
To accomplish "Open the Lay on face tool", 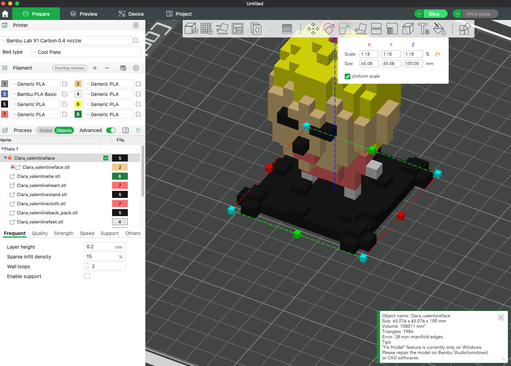I will [360, 29].
